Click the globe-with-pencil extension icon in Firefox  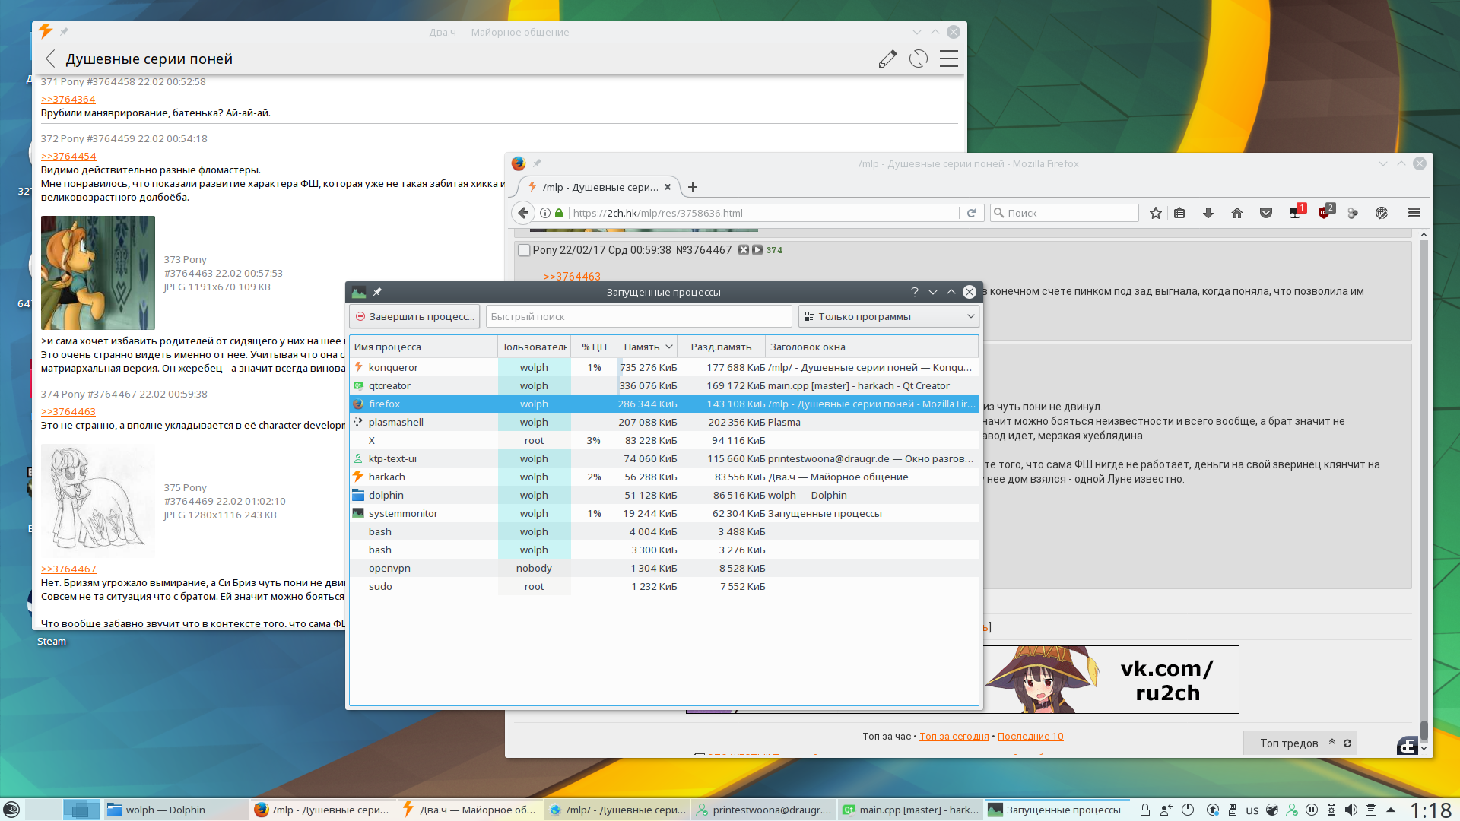click(1382, 213)
